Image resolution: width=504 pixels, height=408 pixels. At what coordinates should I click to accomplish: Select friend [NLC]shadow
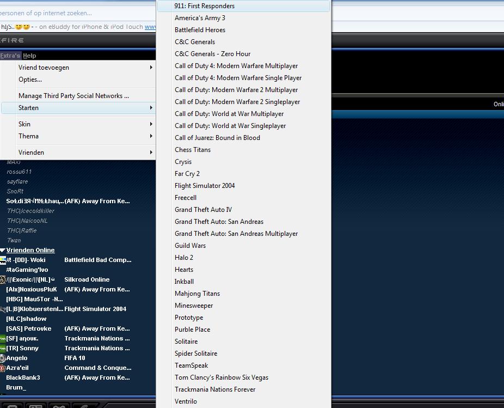click(26, 319)
